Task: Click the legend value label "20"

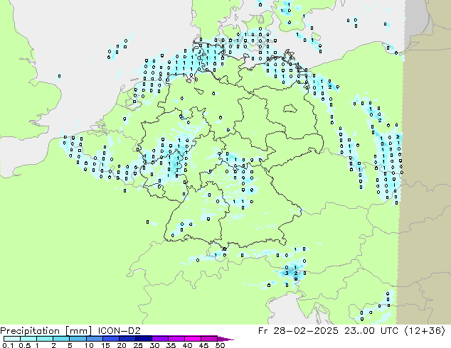Action: pyautogui.click(x=122, y=345)
